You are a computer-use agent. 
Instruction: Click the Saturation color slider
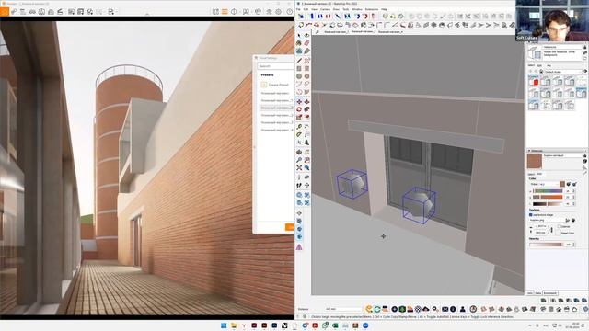pyautogui.click(x=548, y=197)
